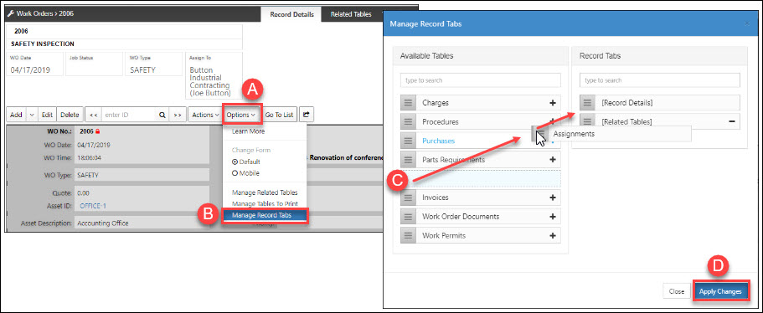Add Work Permits with plus icon
This screenshot has width=763, height=313.
[x=552, y=235]
